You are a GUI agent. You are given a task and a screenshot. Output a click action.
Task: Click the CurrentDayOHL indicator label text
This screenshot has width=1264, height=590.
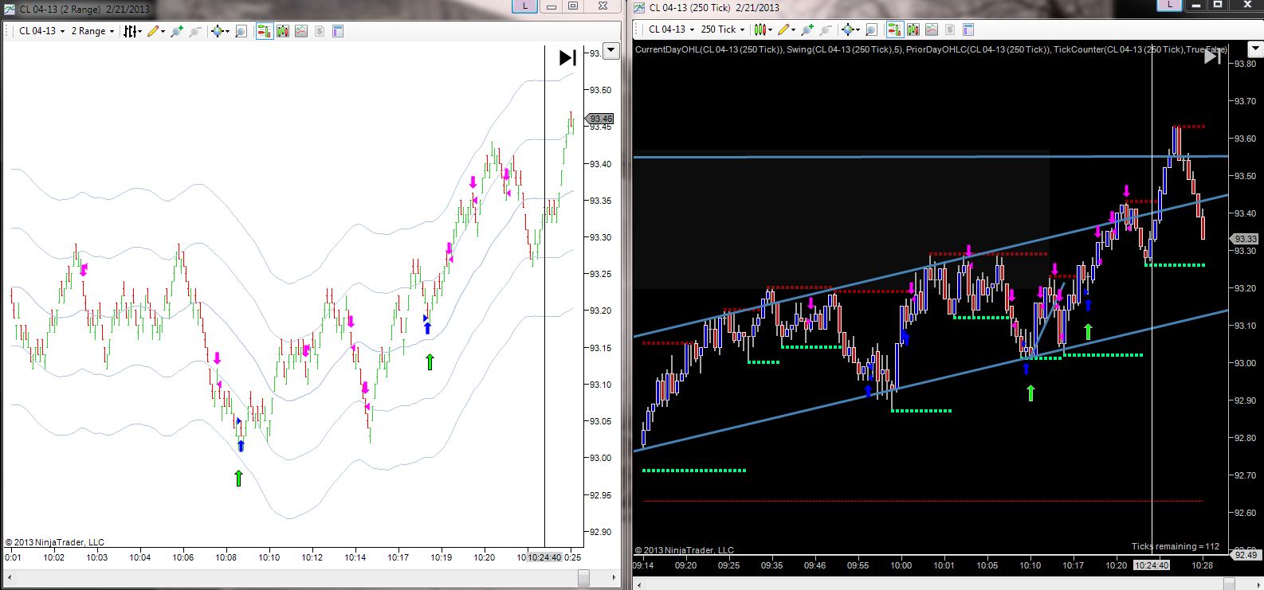[x=709, y=49]
